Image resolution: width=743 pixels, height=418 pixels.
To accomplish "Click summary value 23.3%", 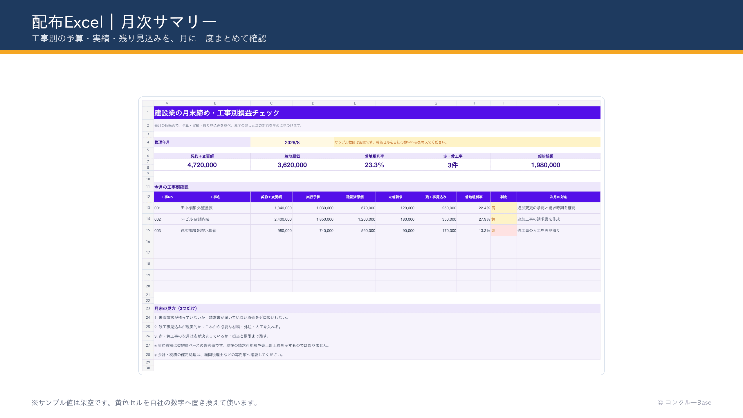I will 374,165.
